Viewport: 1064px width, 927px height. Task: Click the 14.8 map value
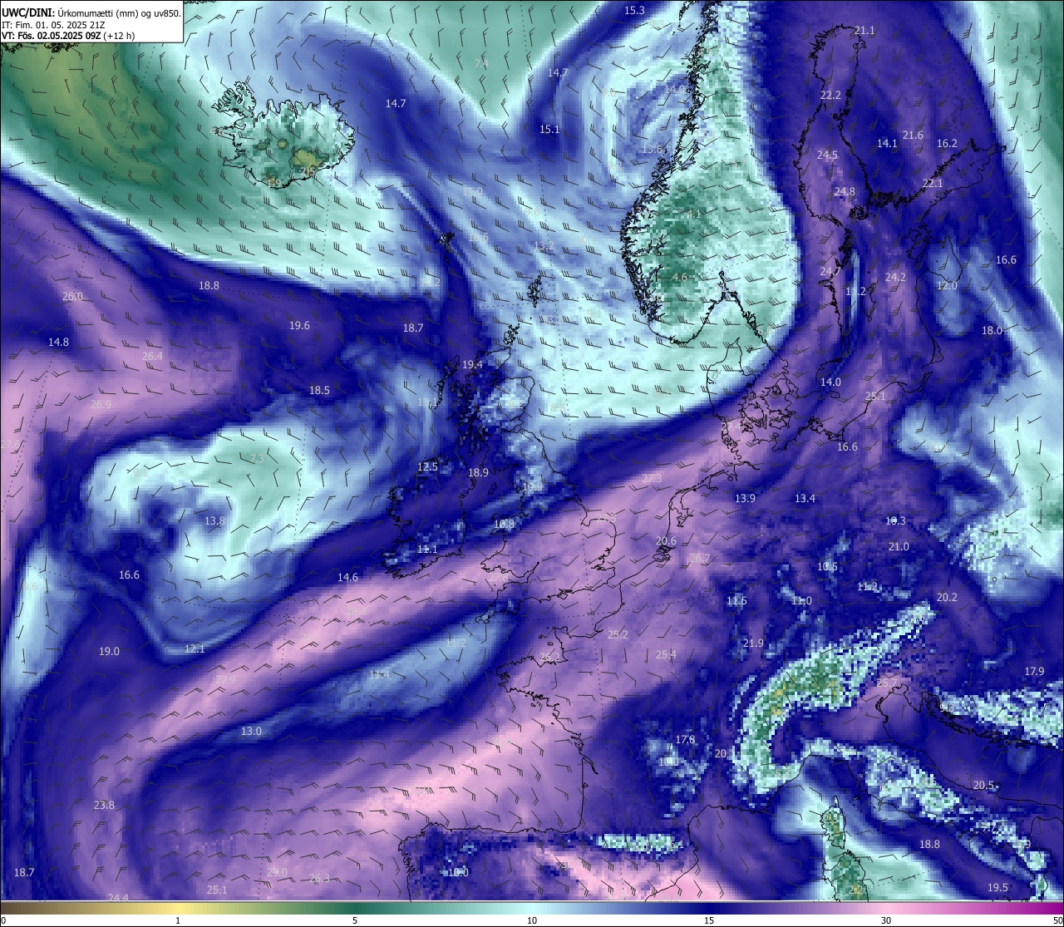[58, 342]
